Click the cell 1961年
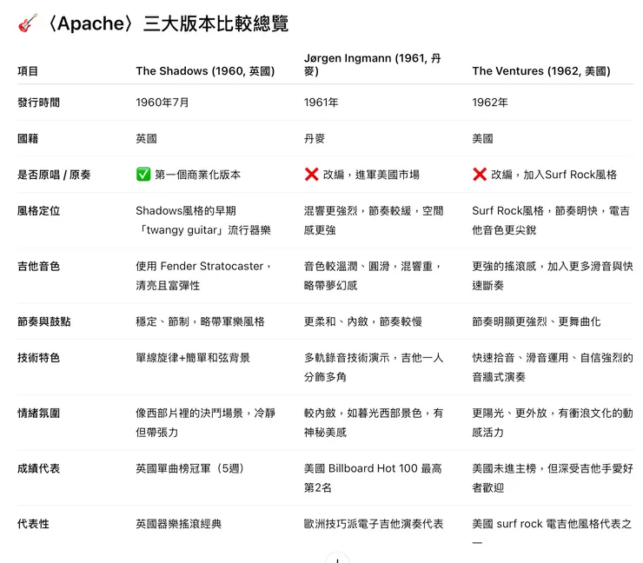The width and height of the screenshot is (643, 563). (x=321, y=103)
